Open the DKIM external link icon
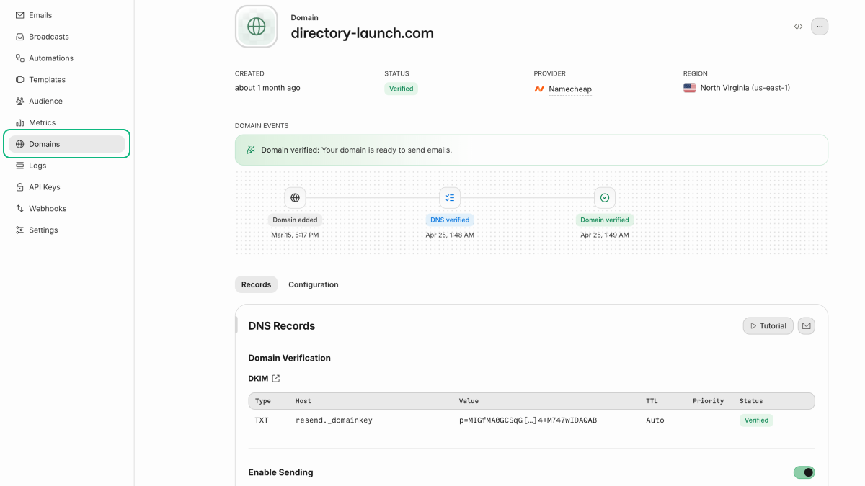The width and height of the screenshot is (865, 486). [x=276, y=379]
